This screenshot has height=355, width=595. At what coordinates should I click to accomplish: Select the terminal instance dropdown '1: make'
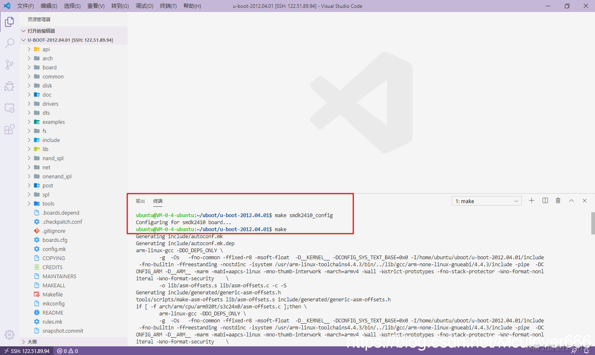tap(486, 201)
